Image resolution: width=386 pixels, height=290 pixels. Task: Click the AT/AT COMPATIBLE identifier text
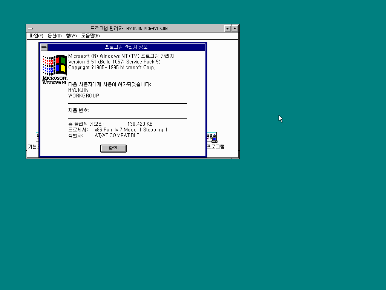coord(117,136)
